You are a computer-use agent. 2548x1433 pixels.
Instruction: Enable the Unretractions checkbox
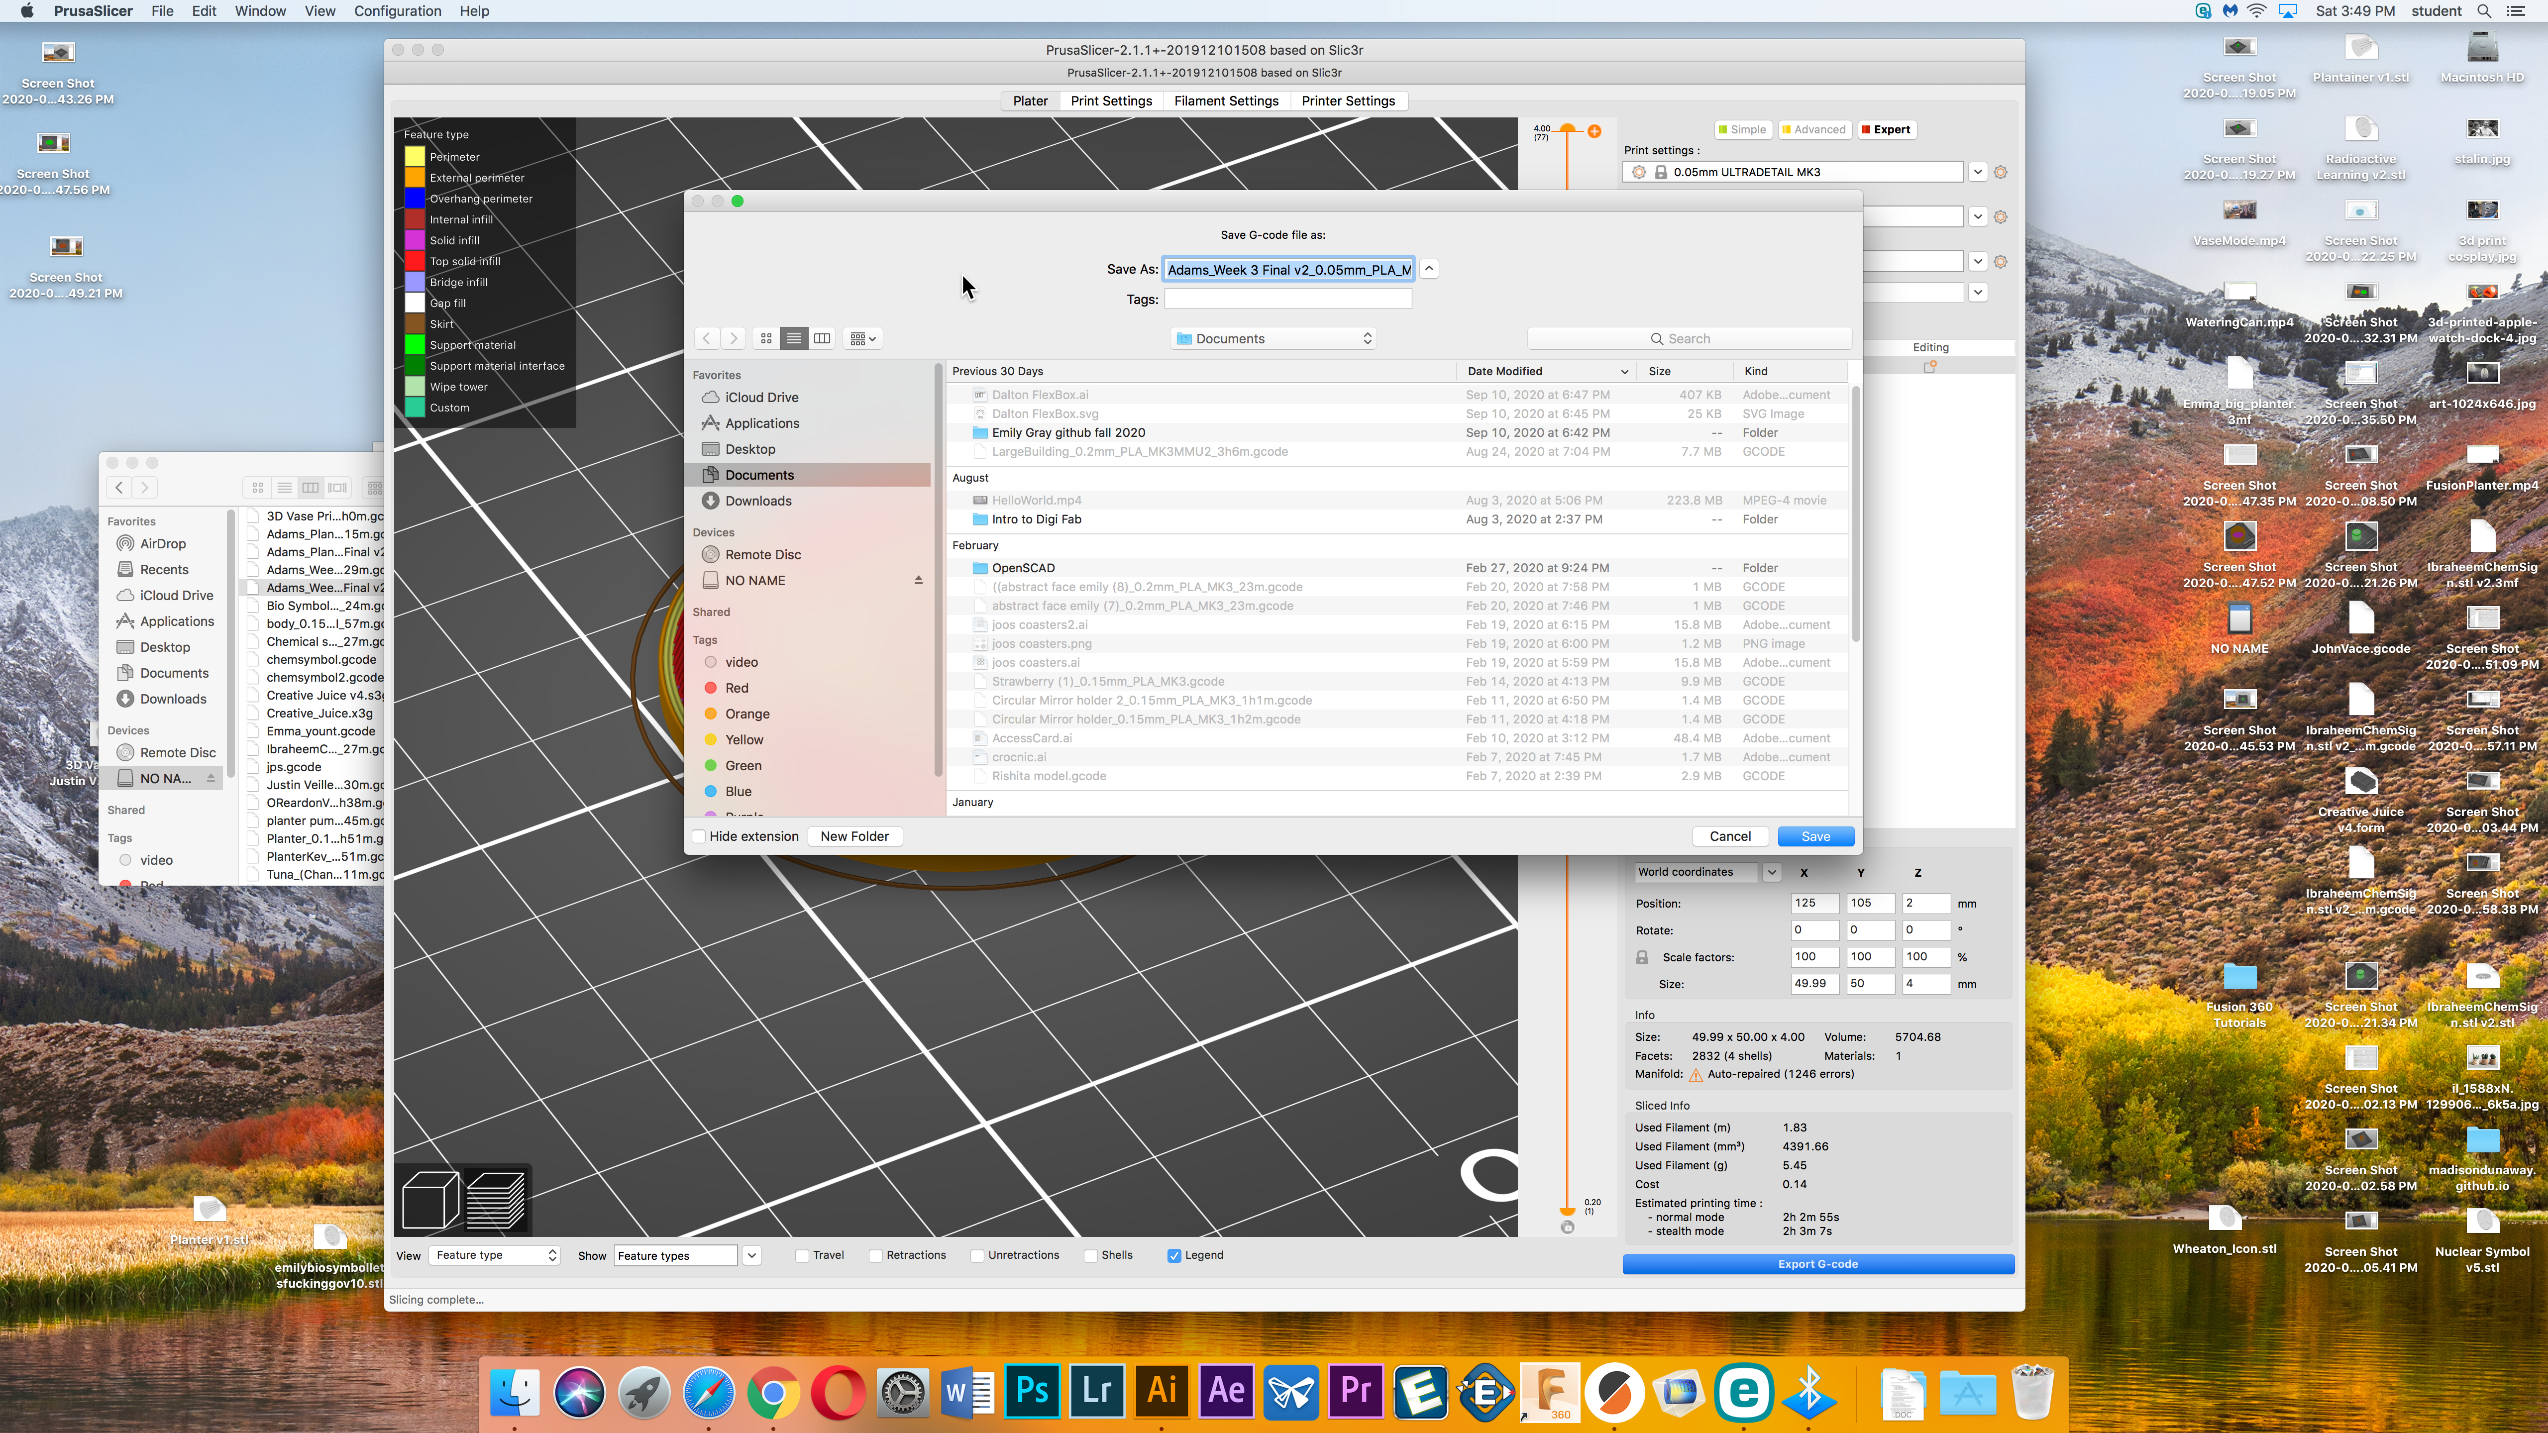pyautogui.click(x=977, y=1256)
